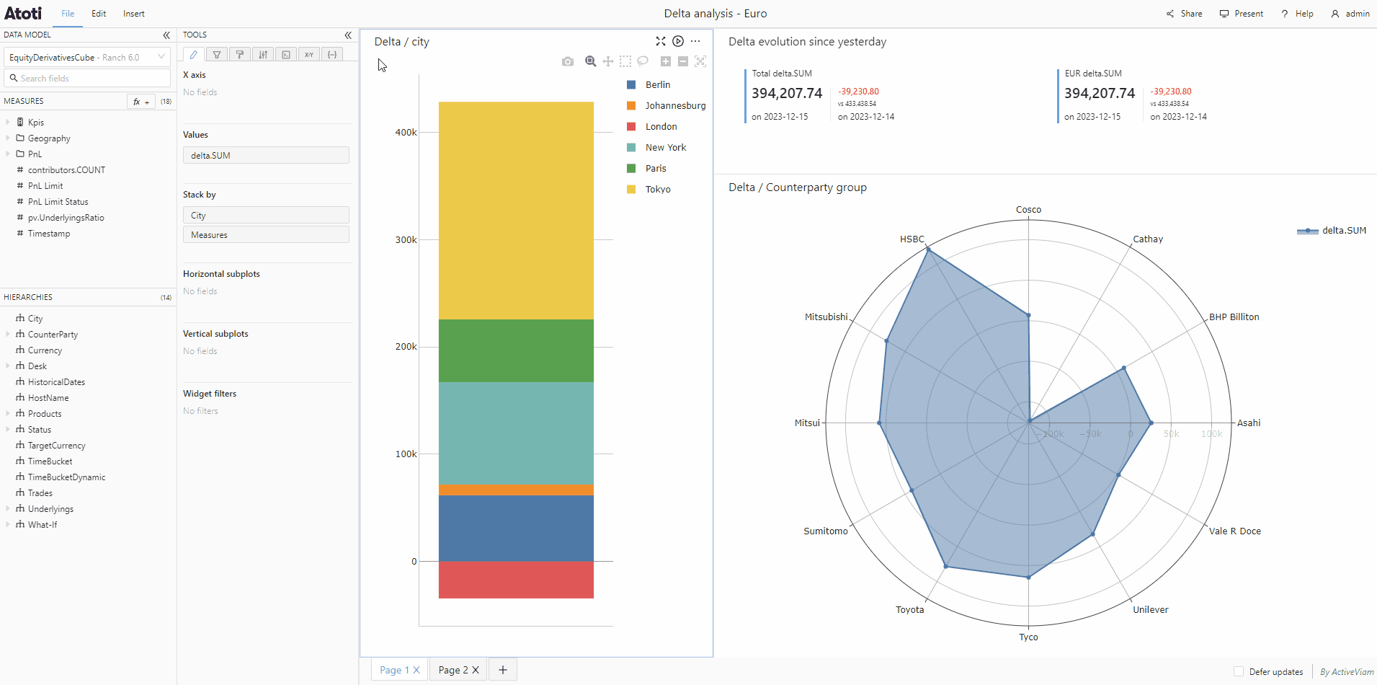Open the filter funnel tab in Tools
This screenshot has height=685, width=1377.
pos(217,55)
